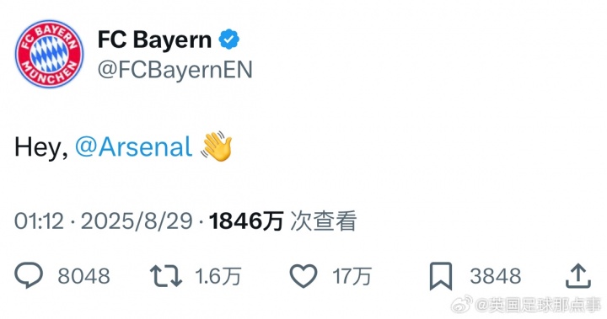The height and width of the screenshot is (319, 607).
Task: Share the post with the upload arrow icon
Action: [x=578, y=276]
